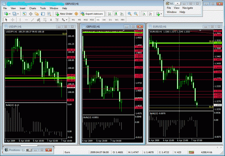Open the Insert menu
Viewport: 225px width, 156px height.
pos(23,8)
